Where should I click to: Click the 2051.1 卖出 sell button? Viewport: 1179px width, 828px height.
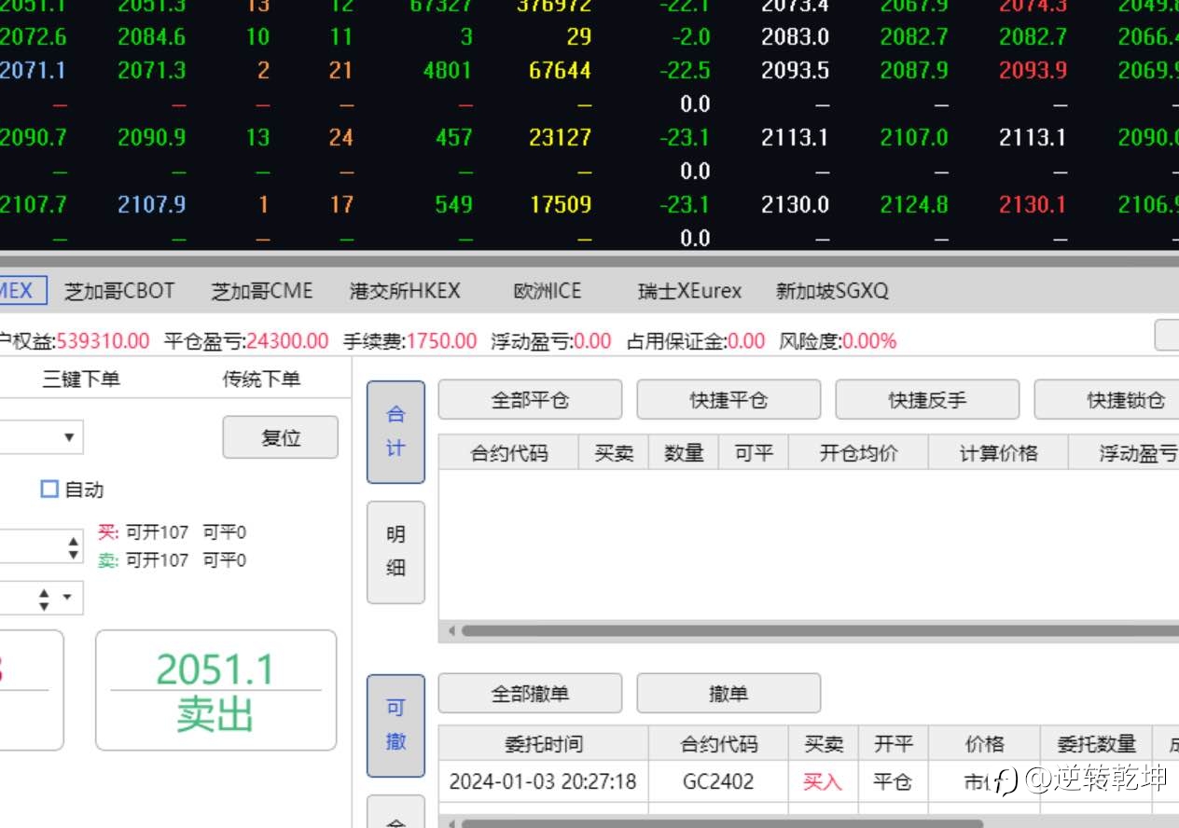coord(215,690)
